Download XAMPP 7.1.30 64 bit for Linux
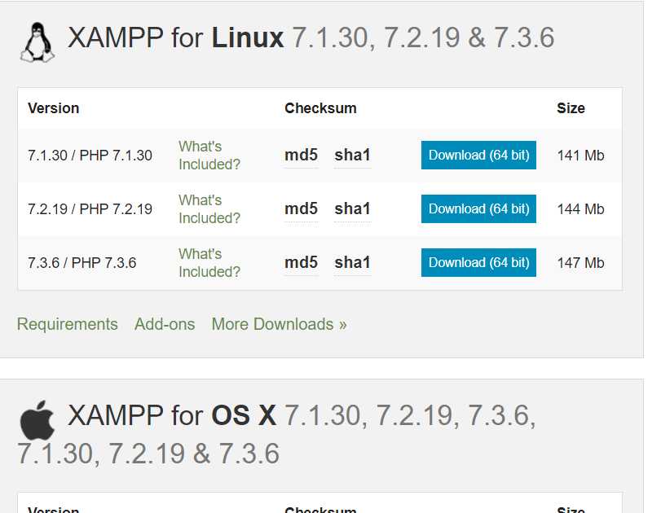The width and height of the screenshot is (661, 513). (x=478, y=155)
